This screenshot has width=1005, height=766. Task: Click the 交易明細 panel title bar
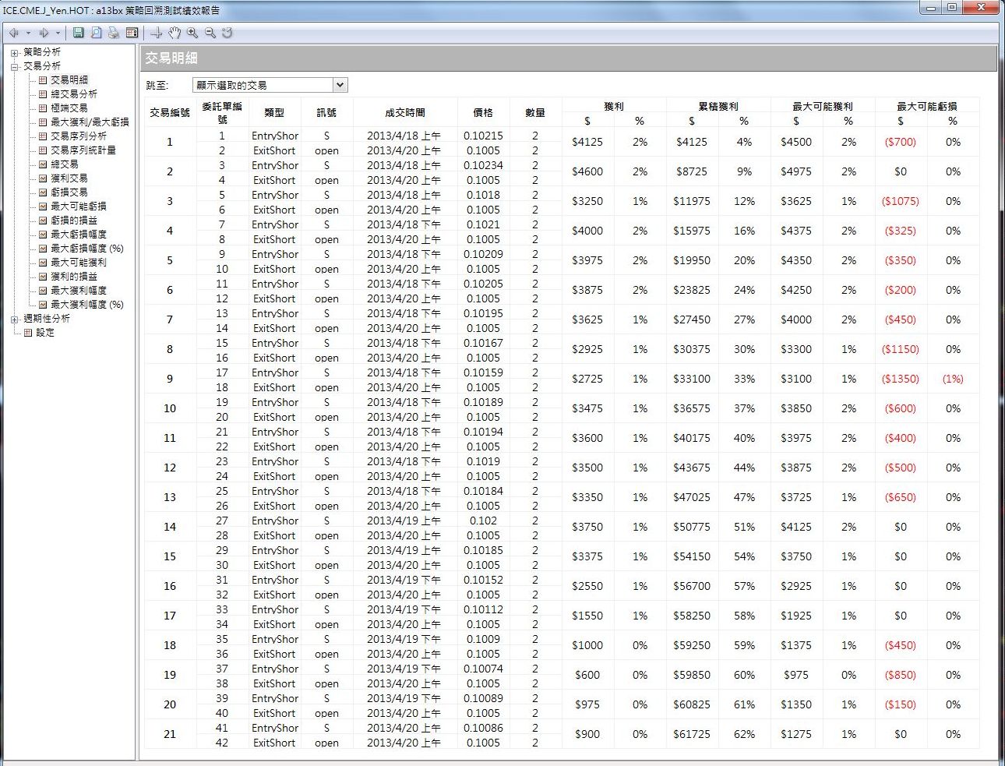click(x=569, y=58)
